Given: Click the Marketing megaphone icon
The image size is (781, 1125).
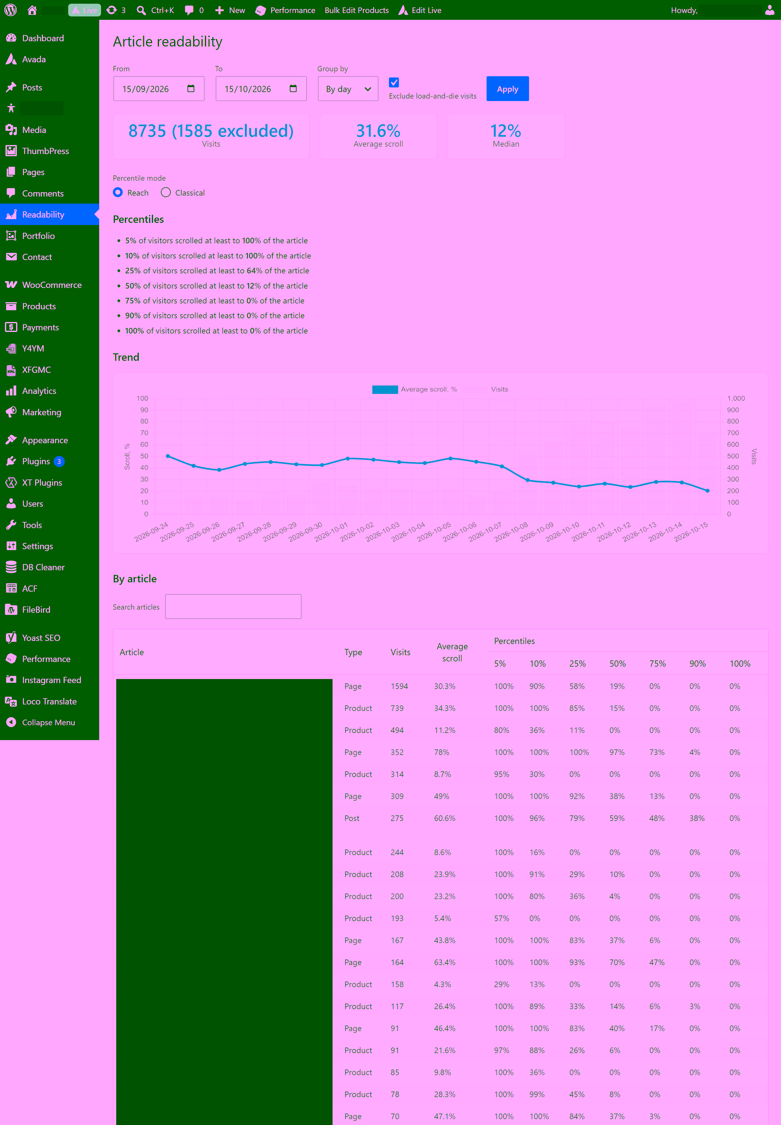Looking at the screenshot, I should coord(11,412).
